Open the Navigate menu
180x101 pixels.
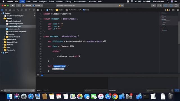[x=42, y=1]
